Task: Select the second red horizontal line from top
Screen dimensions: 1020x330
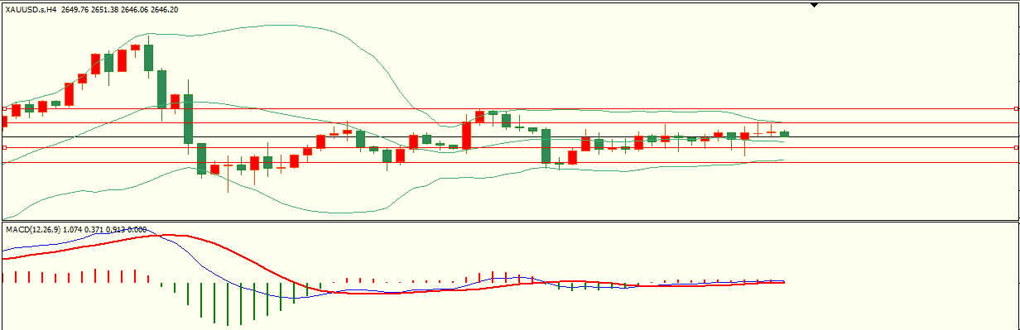Action: pos(510,122)
